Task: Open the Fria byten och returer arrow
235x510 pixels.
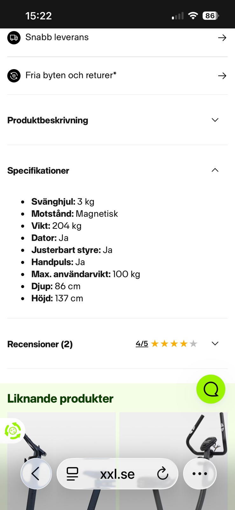Action: tap(222, 76)
